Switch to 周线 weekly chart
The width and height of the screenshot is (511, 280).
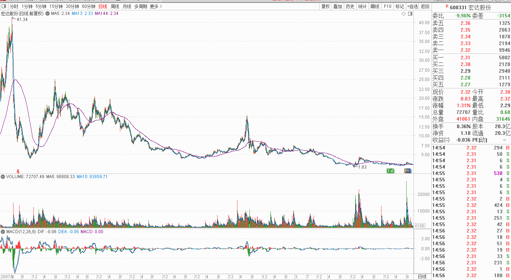tap(115, 6)
